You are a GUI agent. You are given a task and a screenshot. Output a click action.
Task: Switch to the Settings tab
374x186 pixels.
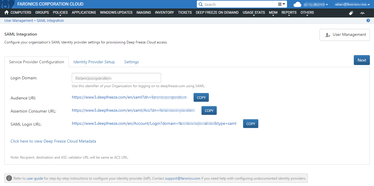pos(132,62)
